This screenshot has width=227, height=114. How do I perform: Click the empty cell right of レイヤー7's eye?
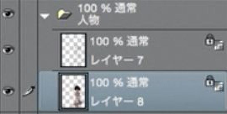click(x=29, y=50)
